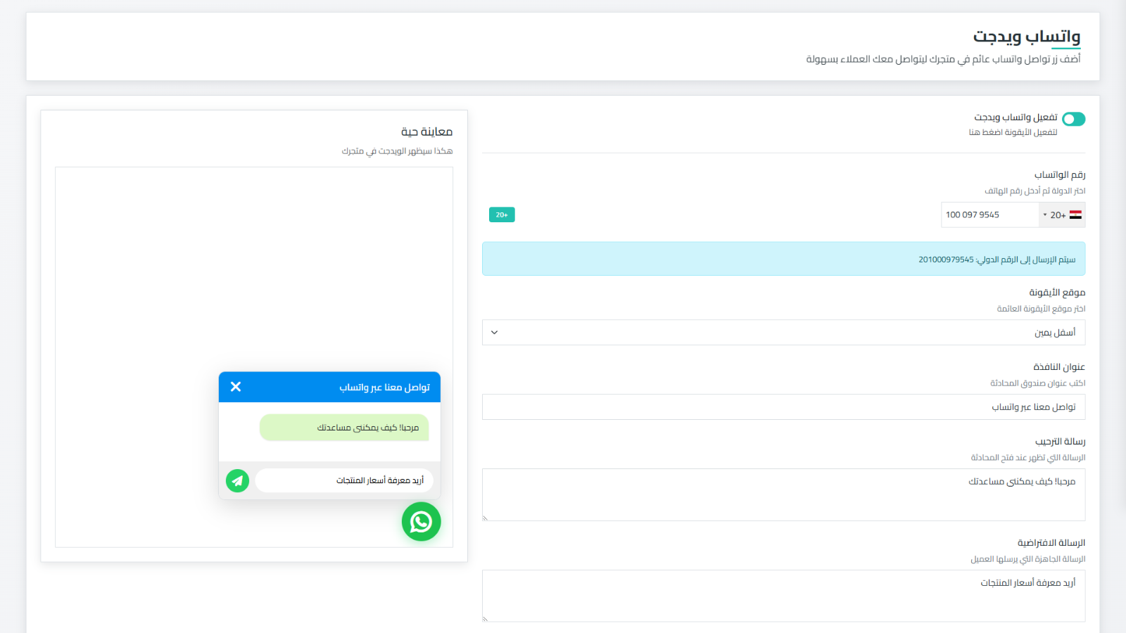
Task: Open the icon position dropdown أسفل يمين
Action: pos(783,333)
